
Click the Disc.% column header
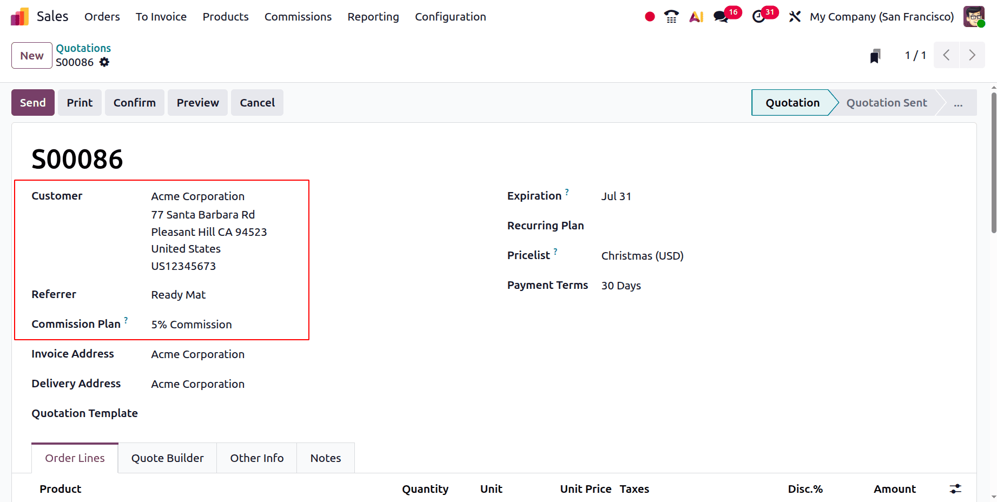(x=805, y=489)
